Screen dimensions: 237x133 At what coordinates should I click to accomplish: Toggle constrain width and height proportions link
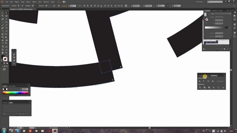167,6
